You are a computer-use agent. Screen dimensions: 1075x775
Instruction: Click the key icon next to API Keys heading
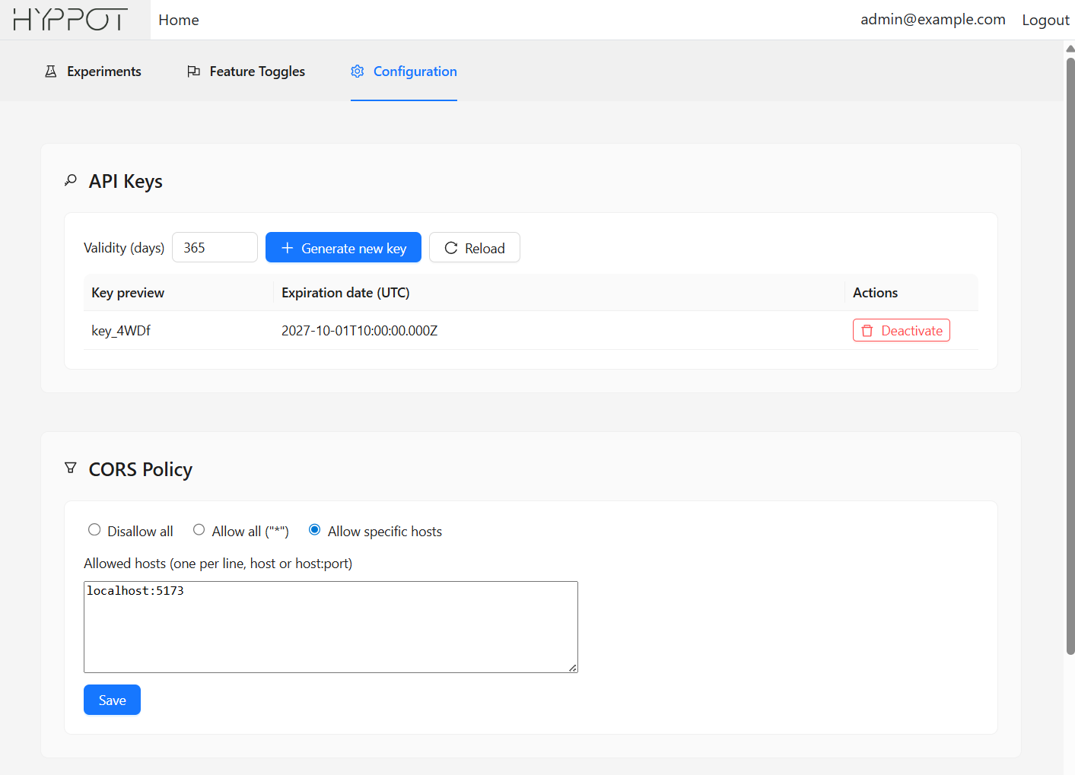coord(70,180)
